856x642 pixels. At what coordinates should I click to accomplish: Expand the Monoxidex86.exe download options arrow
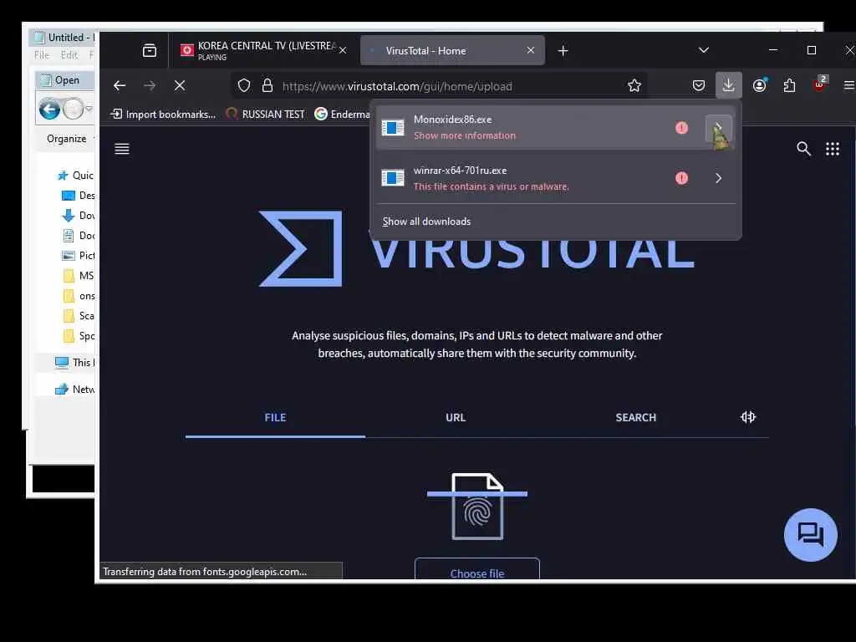tap(718, 128)
